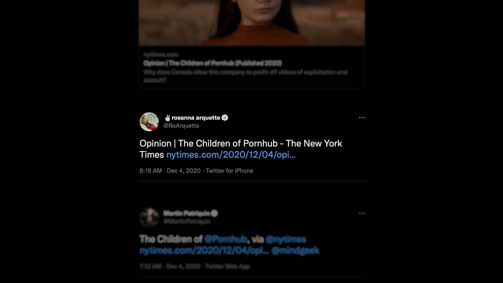The width and height of the screenshot is (503, 283).
Task: Click the rosanna arquette display name
Action: click(x=196, y=118)
